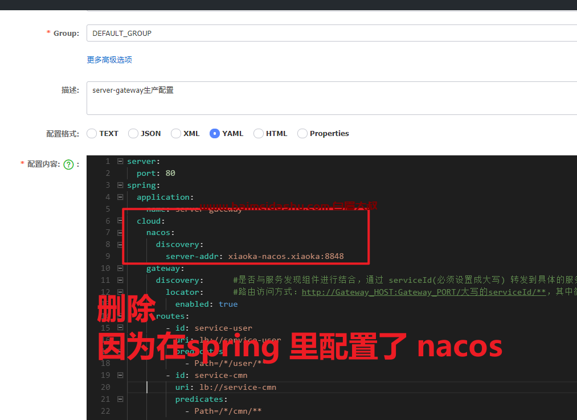Select YAML config format
577x420 pixels.
215,134
